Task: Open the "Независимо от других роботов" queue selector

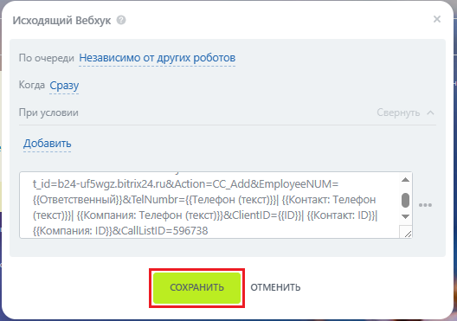Action: [x=158, y=58]
